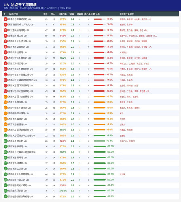181x202 pixels.
Task: Click the red rank 10 badge
Action: click(x=6, y=69)
